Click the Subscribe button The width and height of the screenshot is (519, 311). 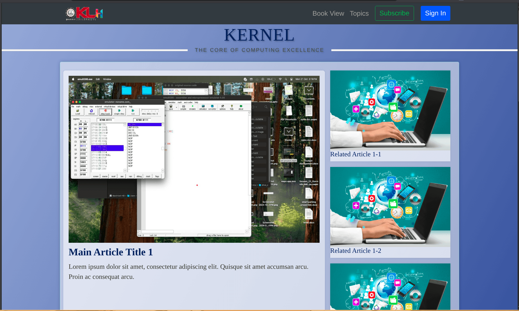click(x=394, y=13)
